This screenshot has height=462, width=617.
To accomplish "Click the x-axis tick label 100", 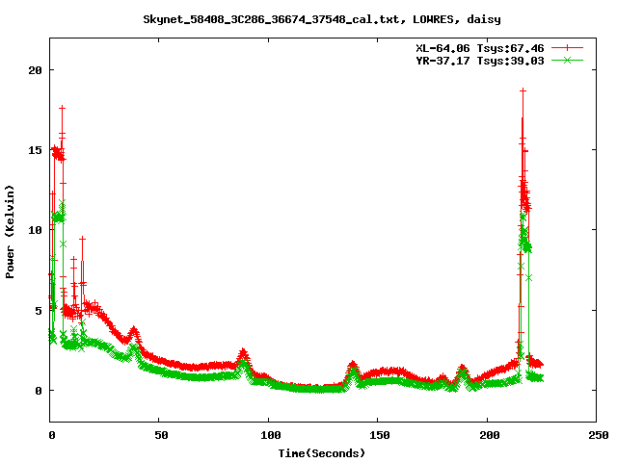I will coord(271,435).
